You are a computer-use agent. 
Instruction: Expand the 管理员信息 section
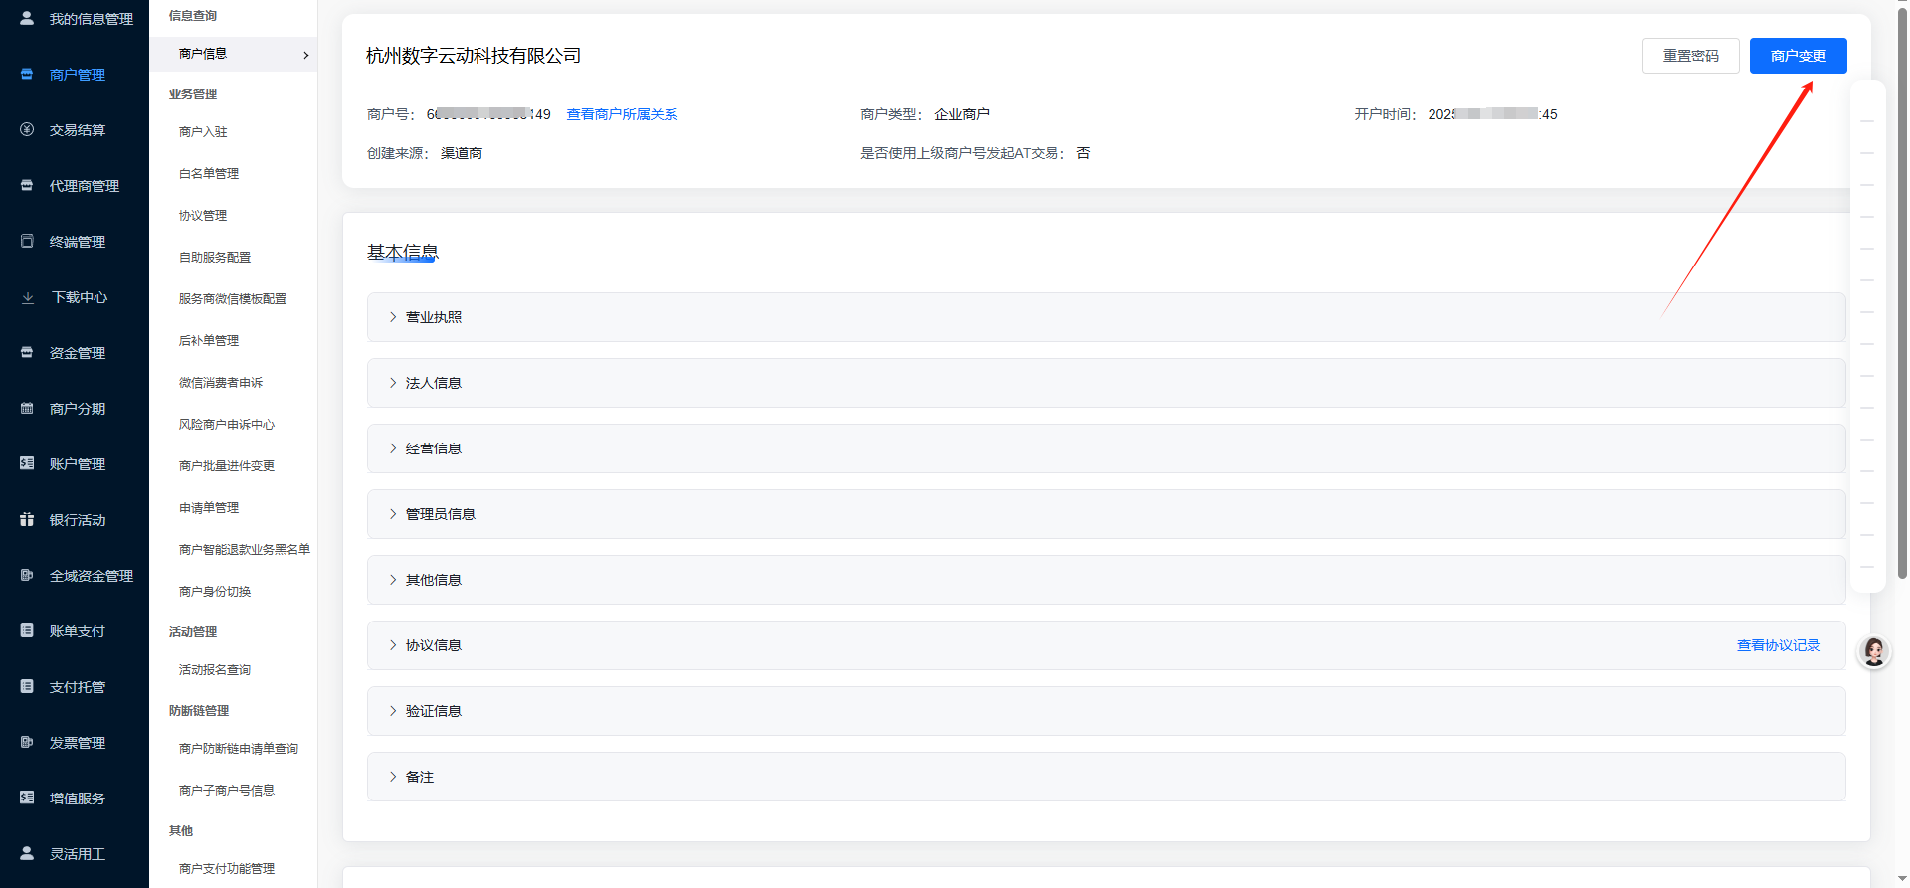440,514
